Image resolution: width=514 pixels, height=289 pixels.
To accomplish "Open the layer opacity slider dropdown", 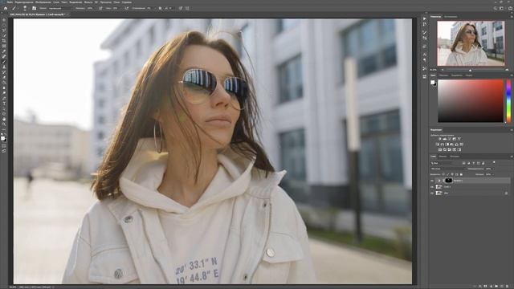I will [x=493, y=169].
